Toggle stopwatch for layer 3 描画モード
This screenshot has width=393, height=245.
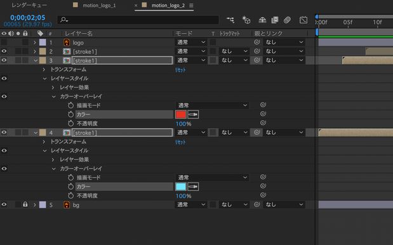click(70, 105)
